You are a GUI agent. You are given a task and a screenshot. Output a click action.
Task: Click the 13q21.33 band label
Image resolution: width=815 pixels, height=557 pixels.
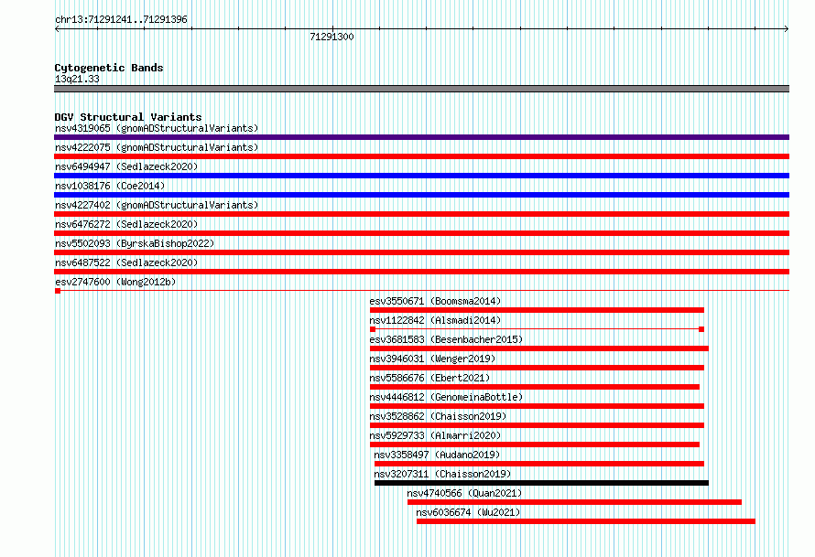coord(77,79)
